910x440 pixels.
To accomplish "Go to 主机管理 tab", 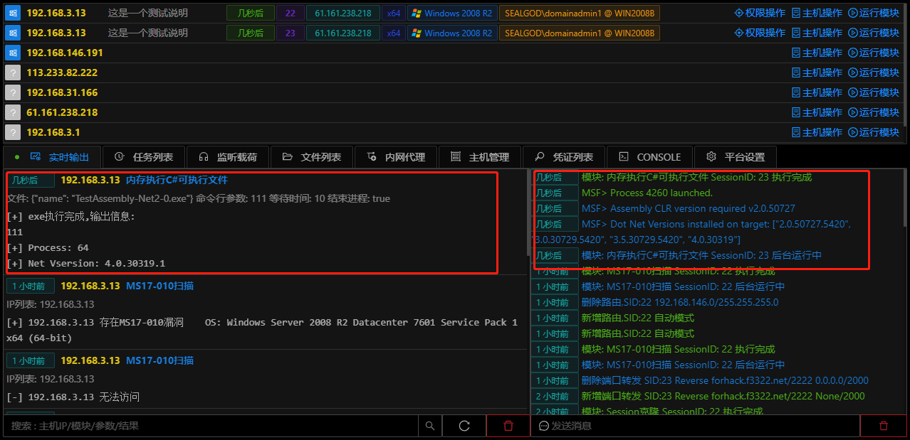I will [x=479, y=157].
